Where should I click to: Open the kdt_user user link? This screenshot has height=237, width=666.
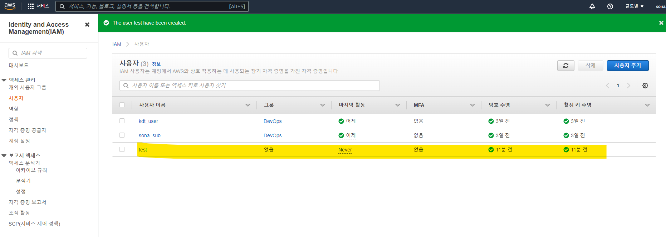tap(148, 121)
